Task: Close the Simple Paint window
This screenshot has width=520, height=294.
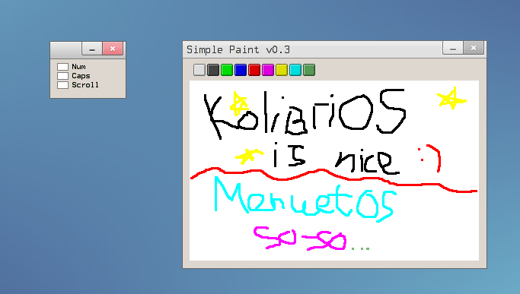Action: (474, 49)
